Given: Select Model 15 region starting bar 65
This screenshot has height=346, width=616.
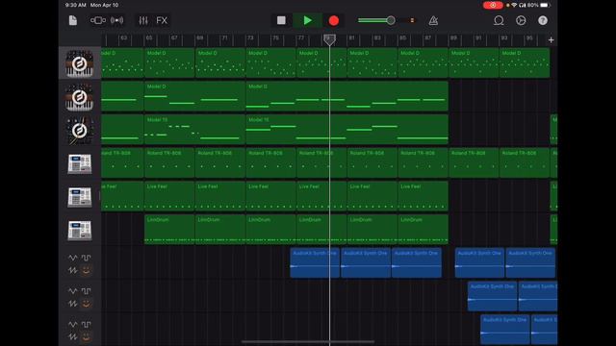Looking at the screenshot, I should (194, 130).
